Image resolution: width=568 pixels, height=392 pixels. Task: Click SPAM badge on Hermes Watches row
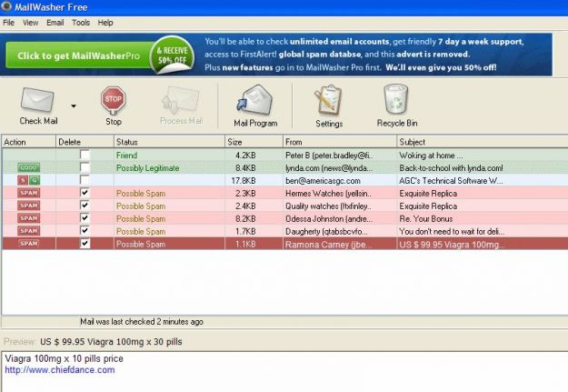pyautogui.click(x=28, y=193)
